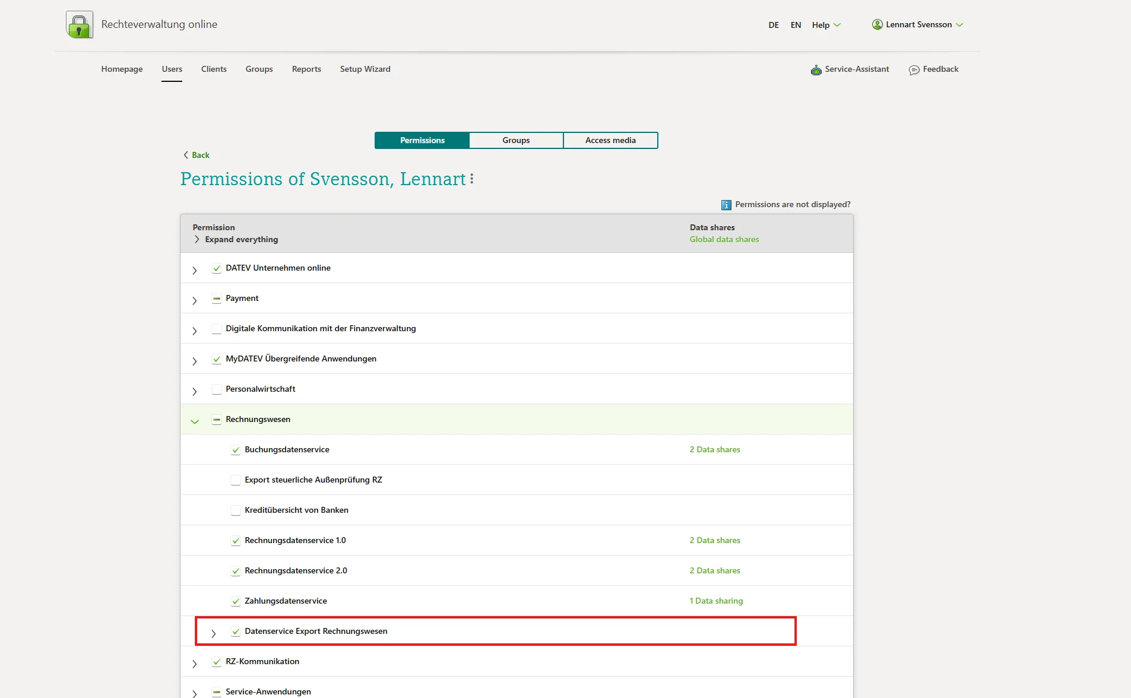This screenshot has height=698, width=1131.
Task: Toggle DATEV Unternehmen online checkbox
Action: point(217,268)
